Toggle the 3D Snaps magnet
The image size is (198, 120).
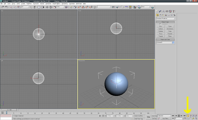[x=79, y=7]
